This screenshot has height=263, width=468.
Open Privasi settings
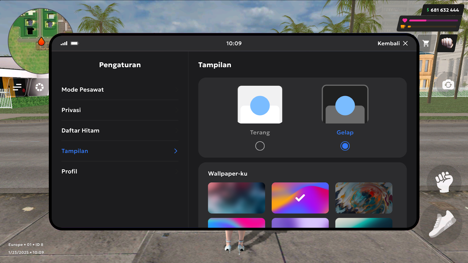point(120,110)
